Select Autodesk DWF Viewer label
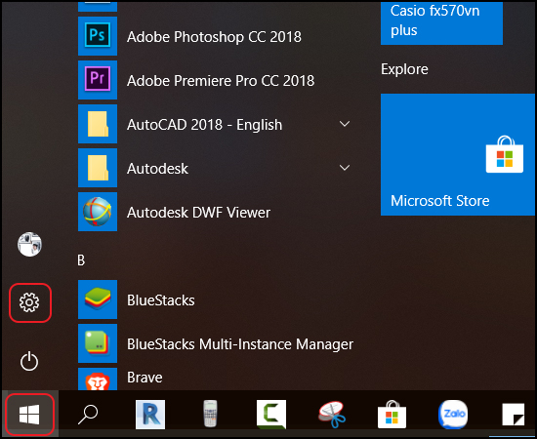 [x=198, y=213]
